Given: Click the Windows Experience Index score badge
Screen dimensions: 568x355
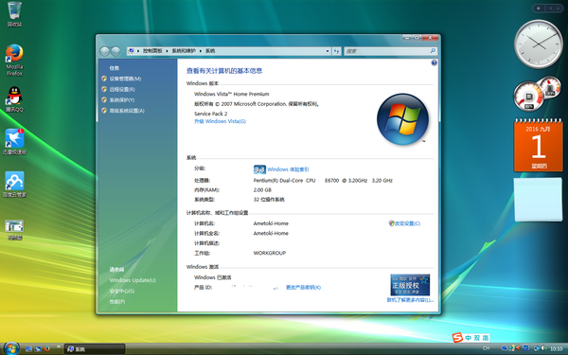Looking at the screenshot, I should tap(259, 169).
